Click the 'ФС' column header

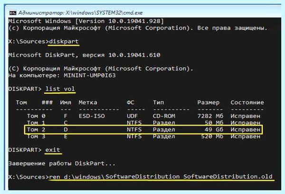click(130, 102)
